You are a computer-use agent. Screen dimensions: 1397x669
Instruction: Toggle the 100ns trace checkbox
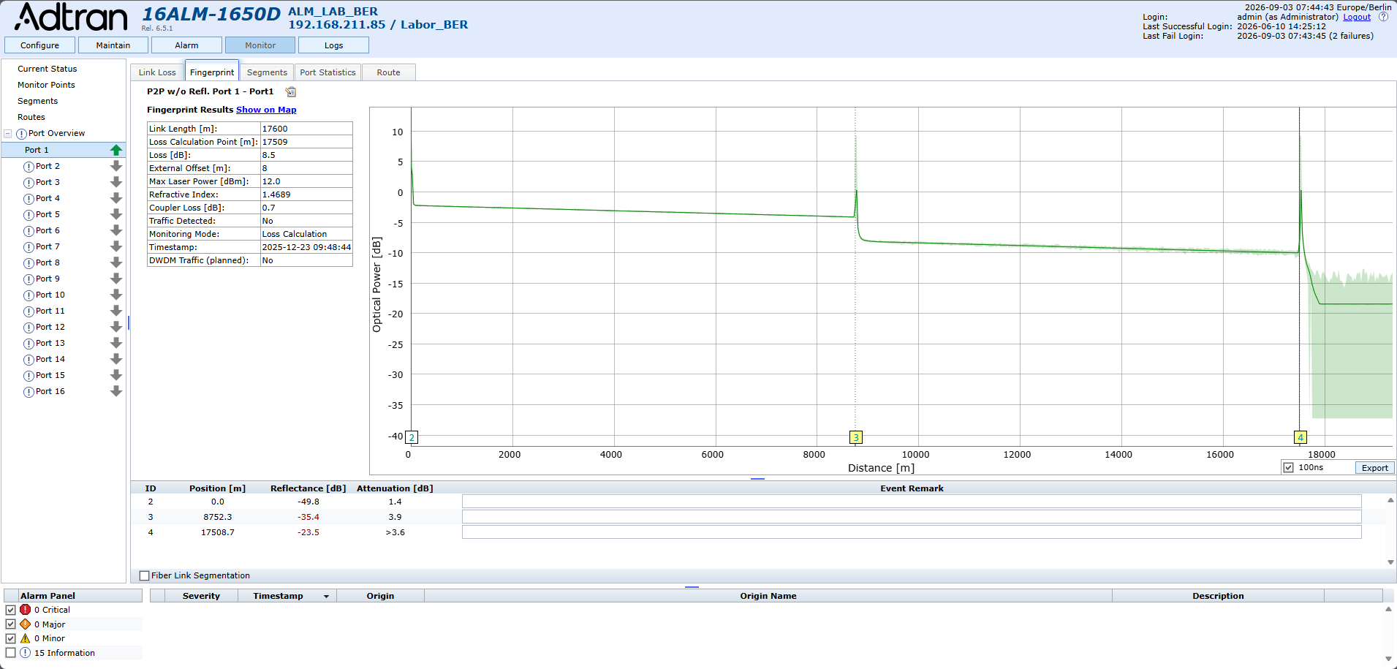click(1289, 468)
